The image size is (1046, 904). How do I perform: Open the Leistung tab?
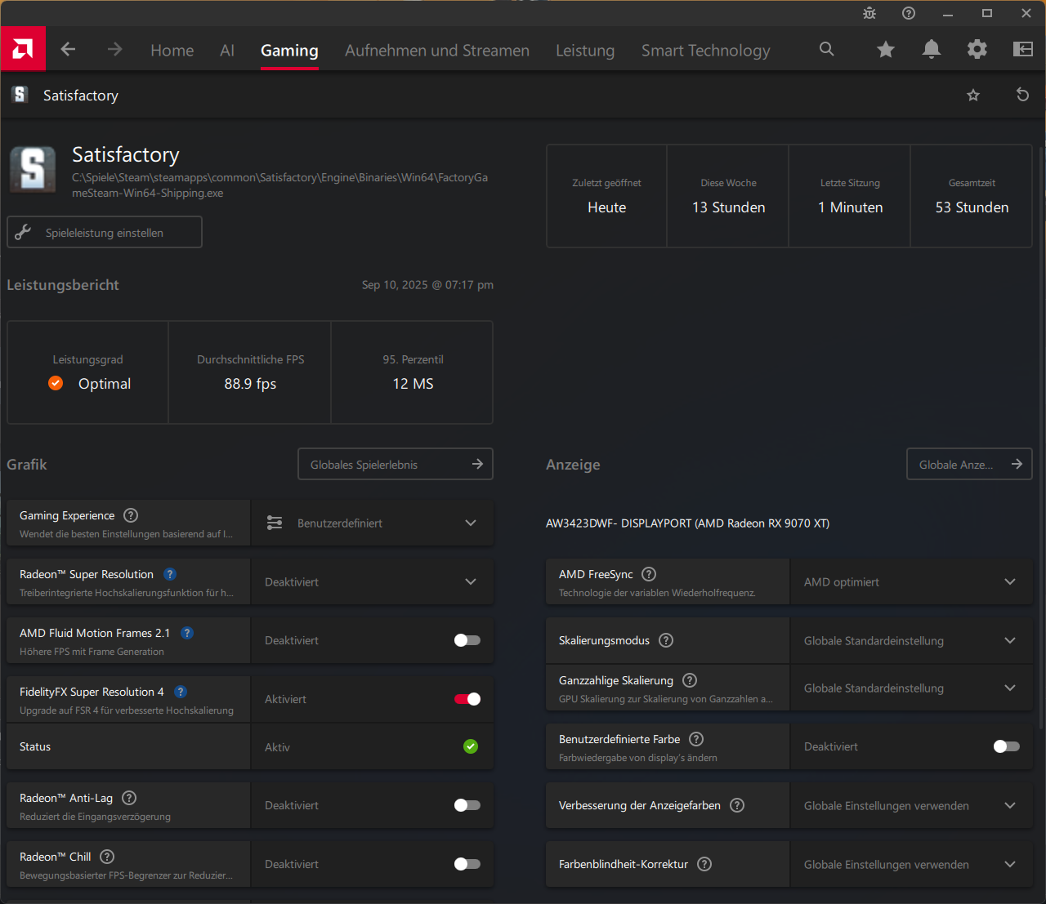point(585,51)
